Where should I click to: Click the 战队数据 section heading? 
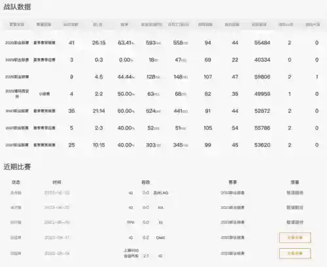17,7
